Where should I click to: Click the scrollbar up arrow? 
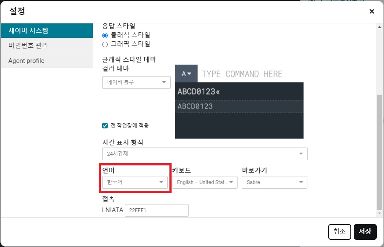379,27
